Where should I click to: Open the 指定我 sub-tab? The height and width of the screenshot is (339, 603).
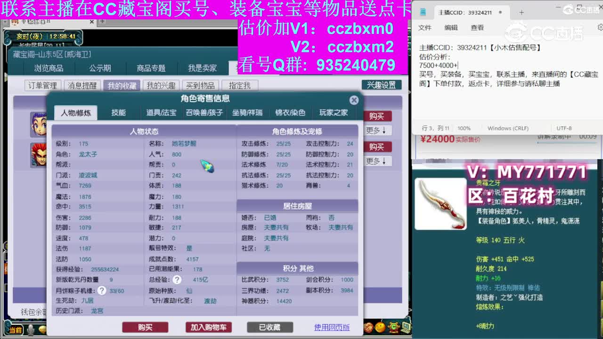click(240, 86)
